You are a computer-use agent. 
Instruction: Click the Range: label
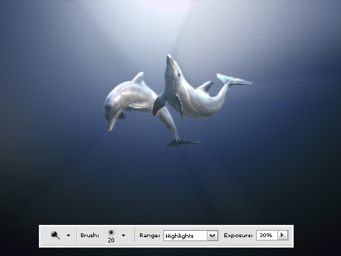(x=150, y=235)
